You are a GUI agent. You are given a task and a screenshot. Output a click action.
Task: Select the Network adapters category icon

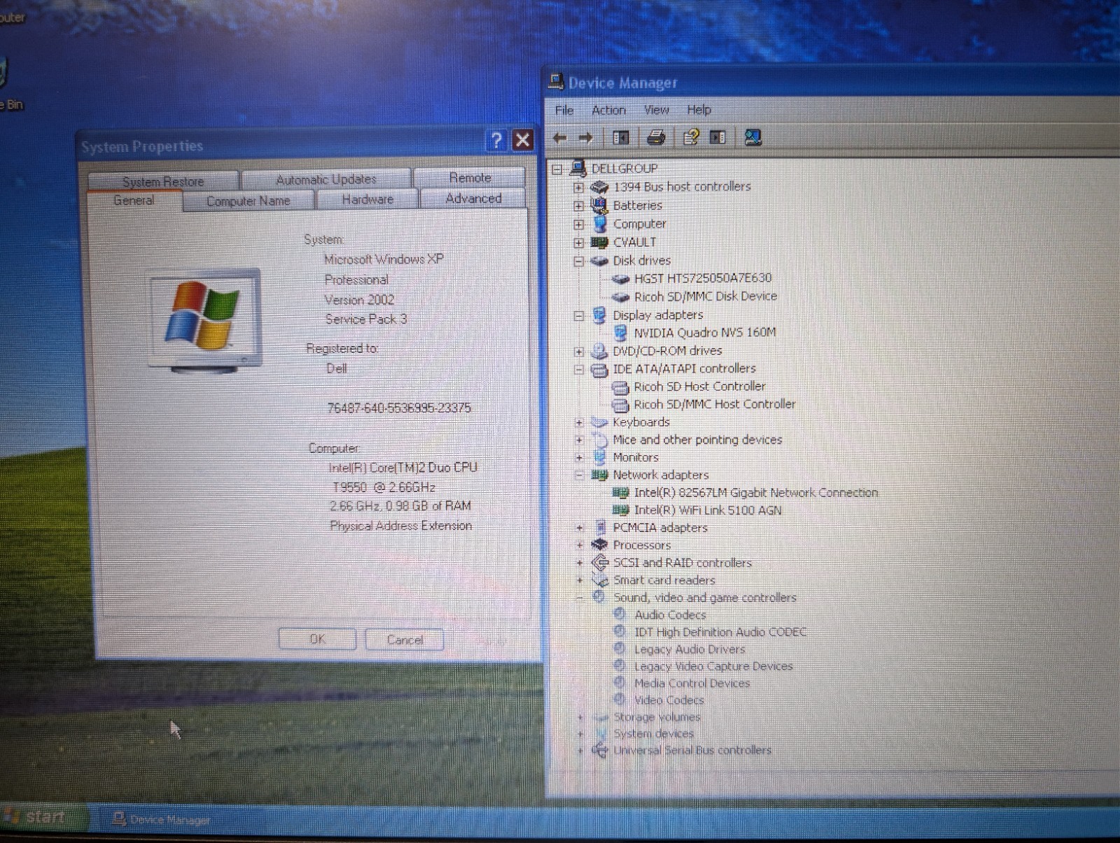click(599, 475)
